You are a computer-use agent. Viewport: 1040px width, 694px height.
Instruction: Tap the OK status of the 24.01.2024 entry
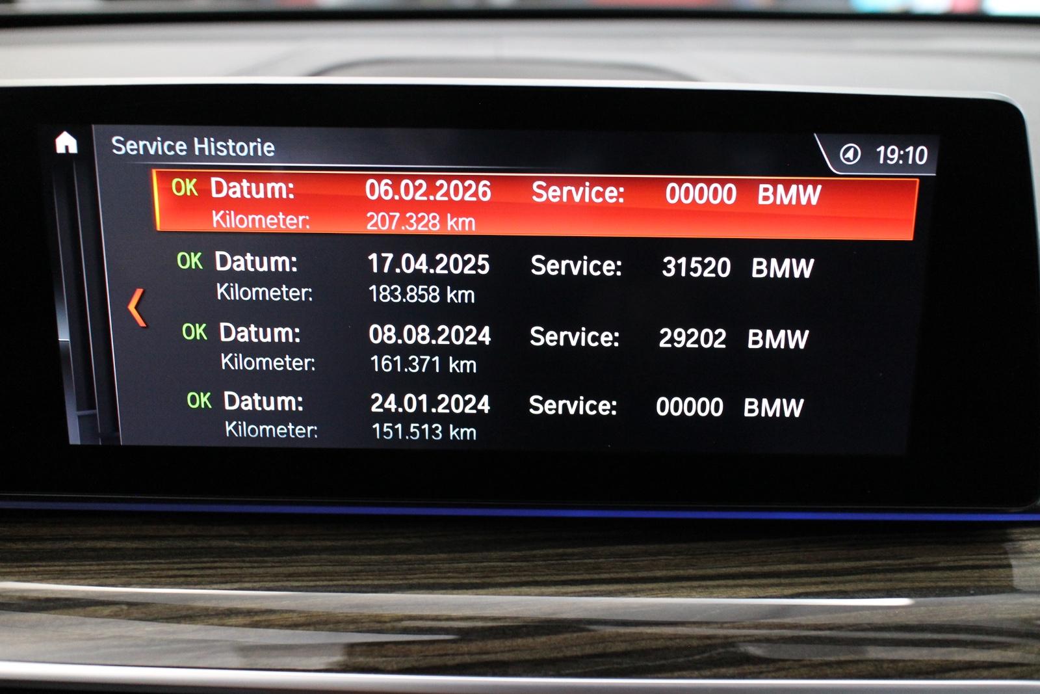coord(199,400)
